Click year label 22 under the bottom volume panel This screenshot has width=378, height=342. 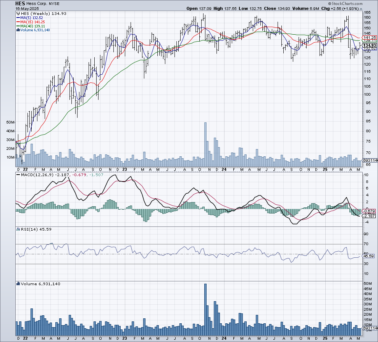[25, 339]
